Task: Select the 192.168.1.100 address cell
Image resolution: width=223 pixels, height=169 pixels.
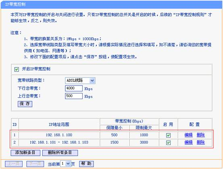Action: click(59, 135)
